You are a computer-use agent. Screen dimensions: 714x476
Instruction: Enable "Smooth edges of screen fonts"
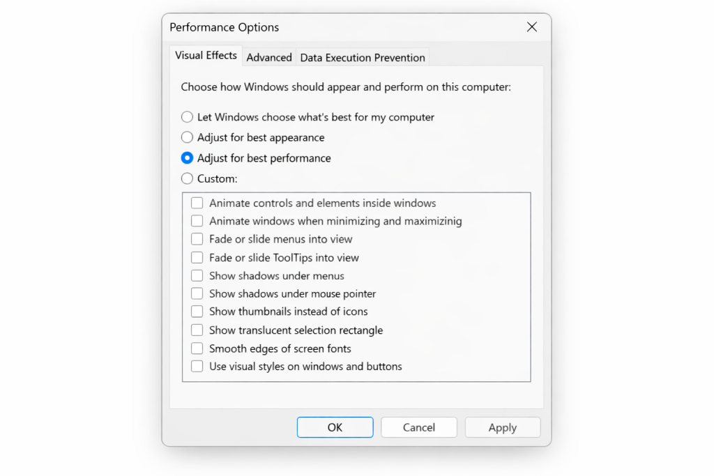click(x=197, y=348)
